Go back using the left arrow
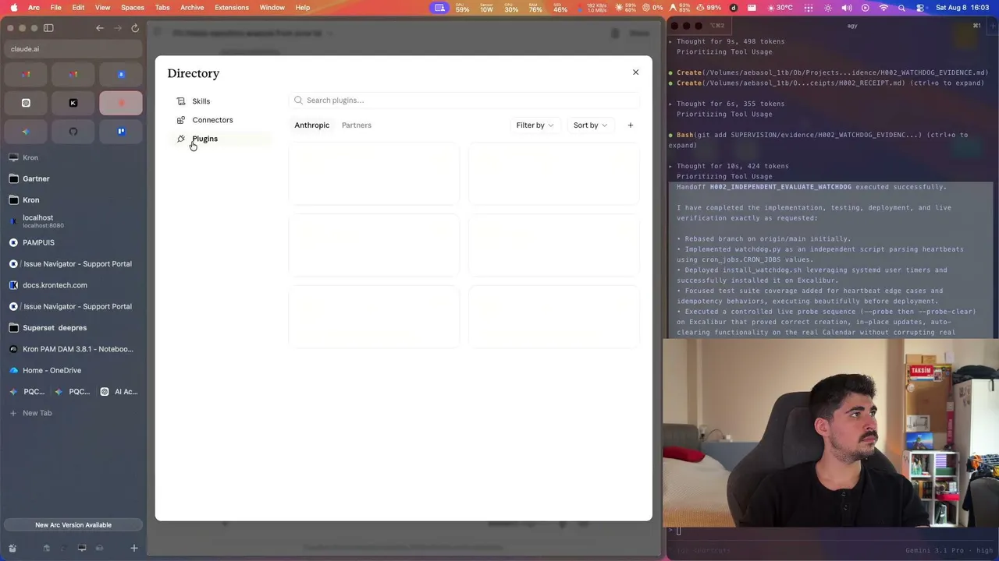The width and height of the screenshot is (999, 561). click(x=100, y=28)
